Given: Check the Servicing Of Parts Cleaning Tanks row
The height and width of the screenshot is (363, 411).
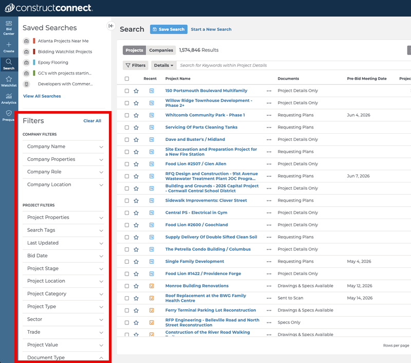Looking at the screenshot, I should click(127, 128).
